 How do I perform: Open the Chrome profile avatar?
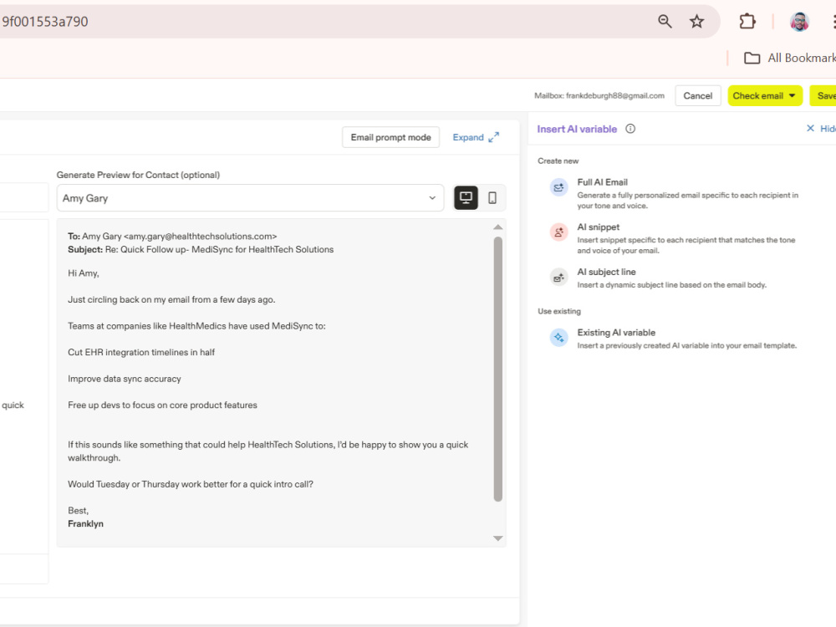coord(799,22)
